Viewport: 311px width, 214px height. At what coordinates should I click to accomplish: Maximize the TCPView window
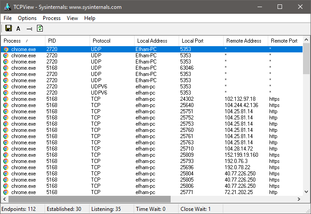[x=280, y=7]
